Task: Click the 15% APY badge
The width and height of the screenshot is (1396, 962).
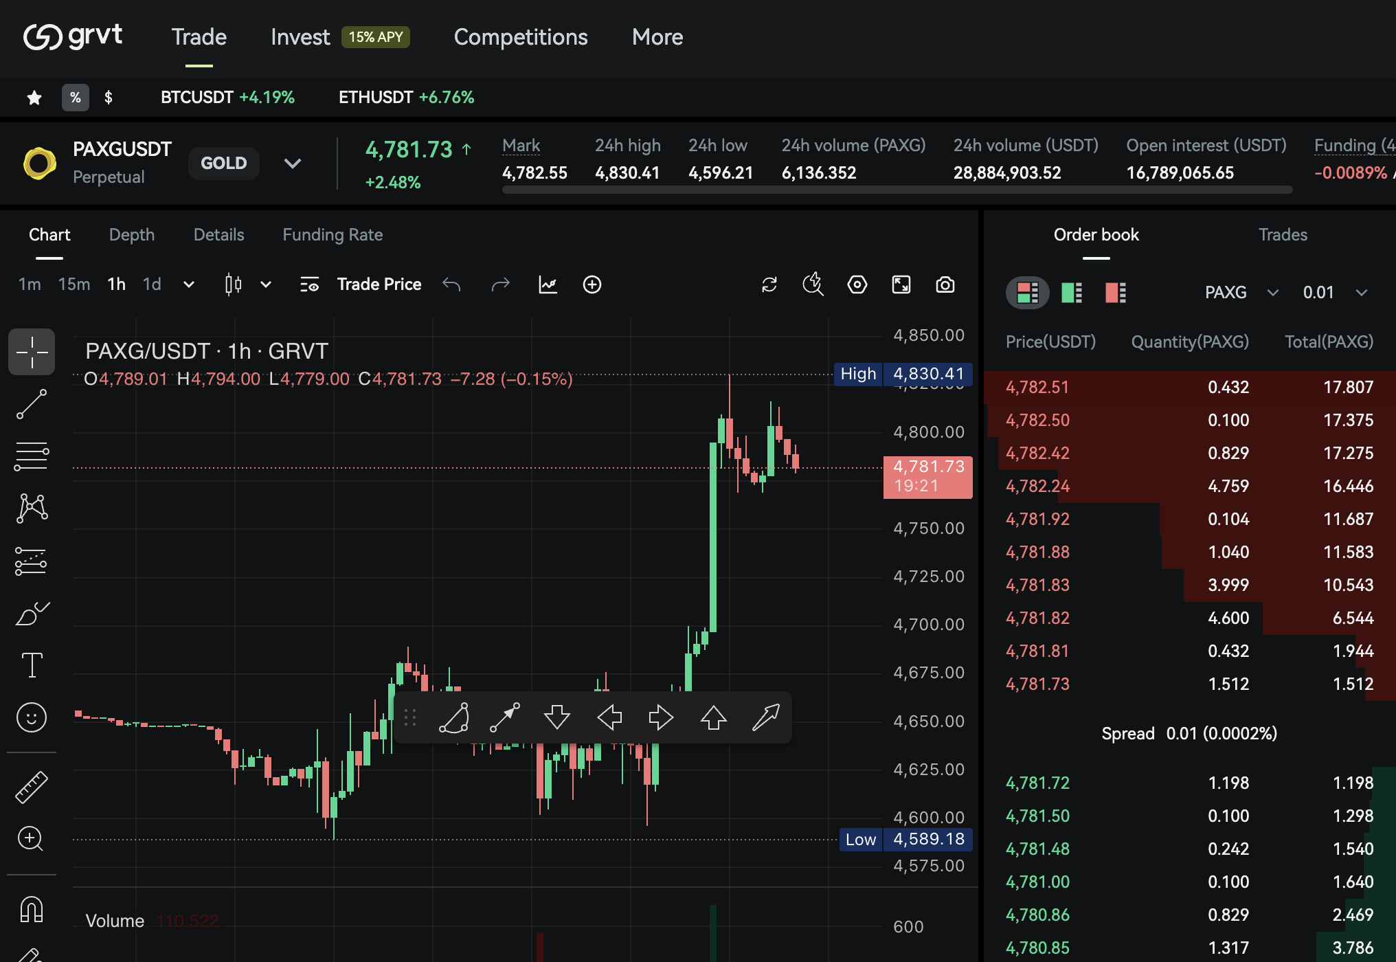Action: point(376,37)
